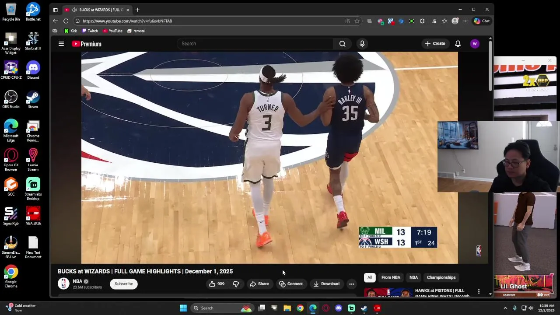Show hidden system tray icons chevron
Screen dimensions: 560x315
coord(505,308)
